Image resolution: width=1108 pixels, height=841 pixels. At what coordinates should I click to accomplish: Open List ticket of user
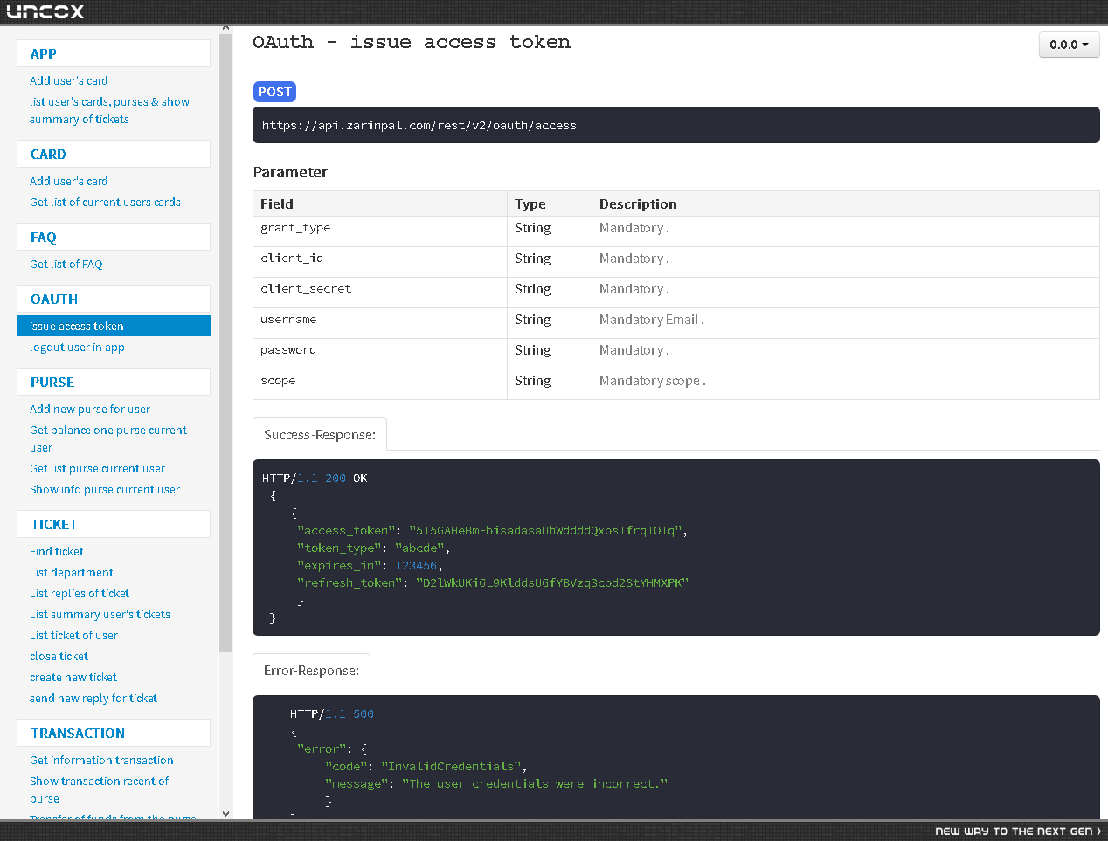[73, 635]
